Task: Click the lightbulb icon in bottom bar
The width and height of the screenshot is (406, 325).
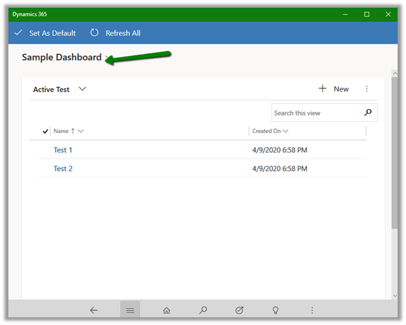Action: click(275, 310)
